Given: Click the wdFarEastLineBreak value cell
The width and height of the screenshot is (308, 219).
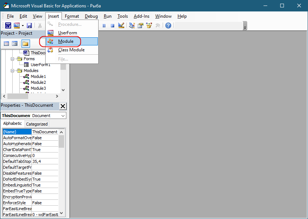Looking at the screenshot, I should [x=45, y=215].
